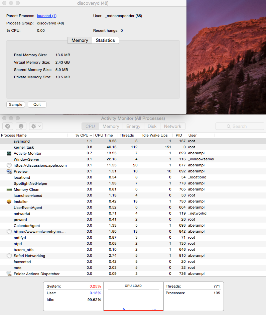The width and height of the screenshot is (266, 315).
Task: Click the Sample button
Action: [x=16, y=104]
